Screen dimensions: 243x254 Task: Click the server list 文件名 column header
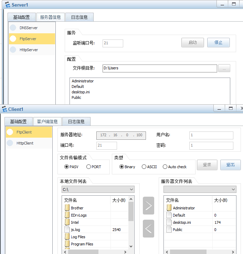tap(188, 200)
